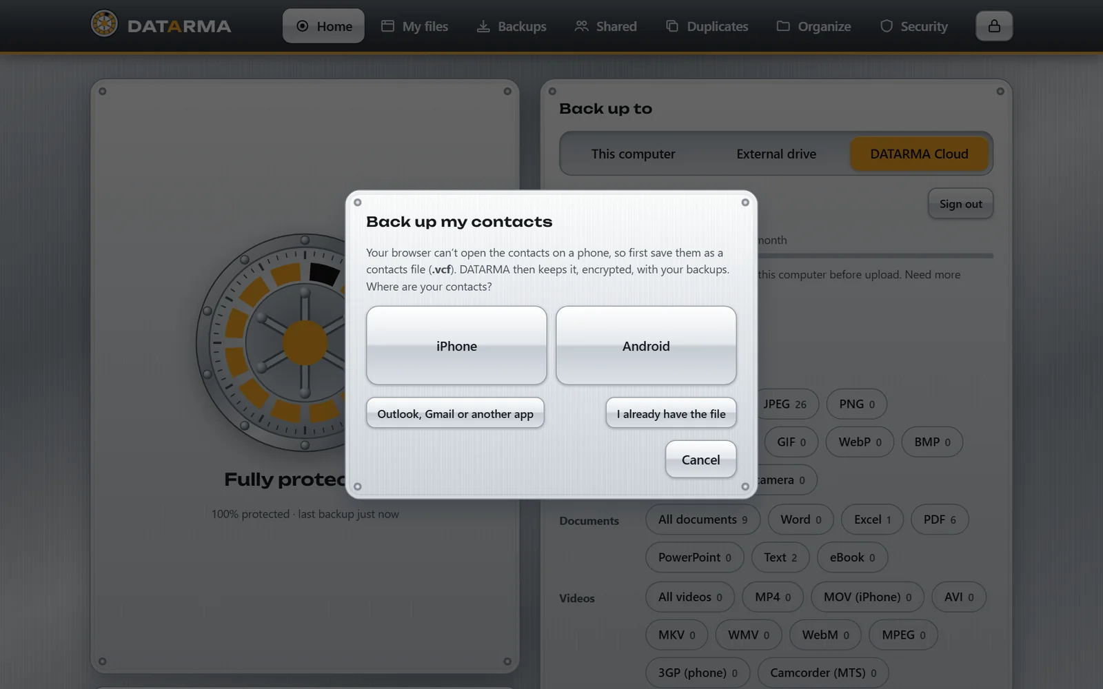Click the Sign out button
This screenshot has width=1103, height=689.
(x=960, y=204)
